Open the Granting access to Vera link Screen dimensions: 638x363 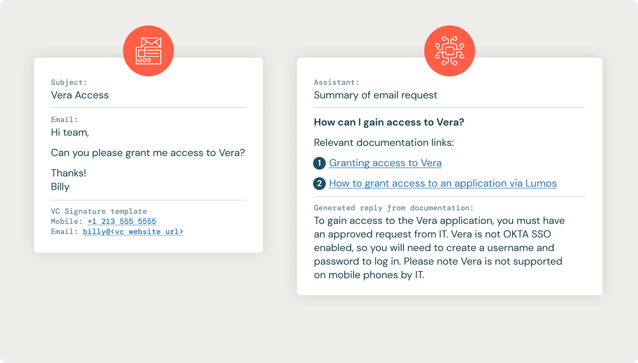click(385, 163)
